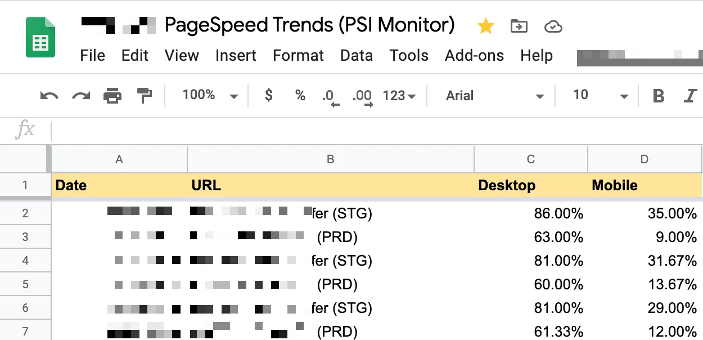Select cell showing 29.00%
Viewport: 703px width, 340px height.
[645, 308]
